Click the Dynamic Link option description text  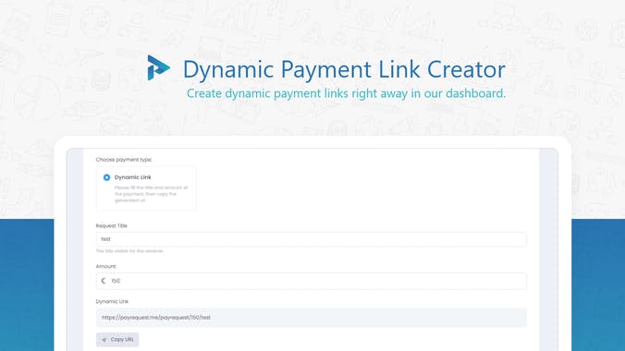151,194
